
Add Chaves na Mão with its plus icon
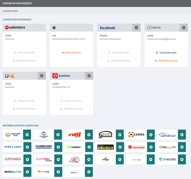coord(58,172)
